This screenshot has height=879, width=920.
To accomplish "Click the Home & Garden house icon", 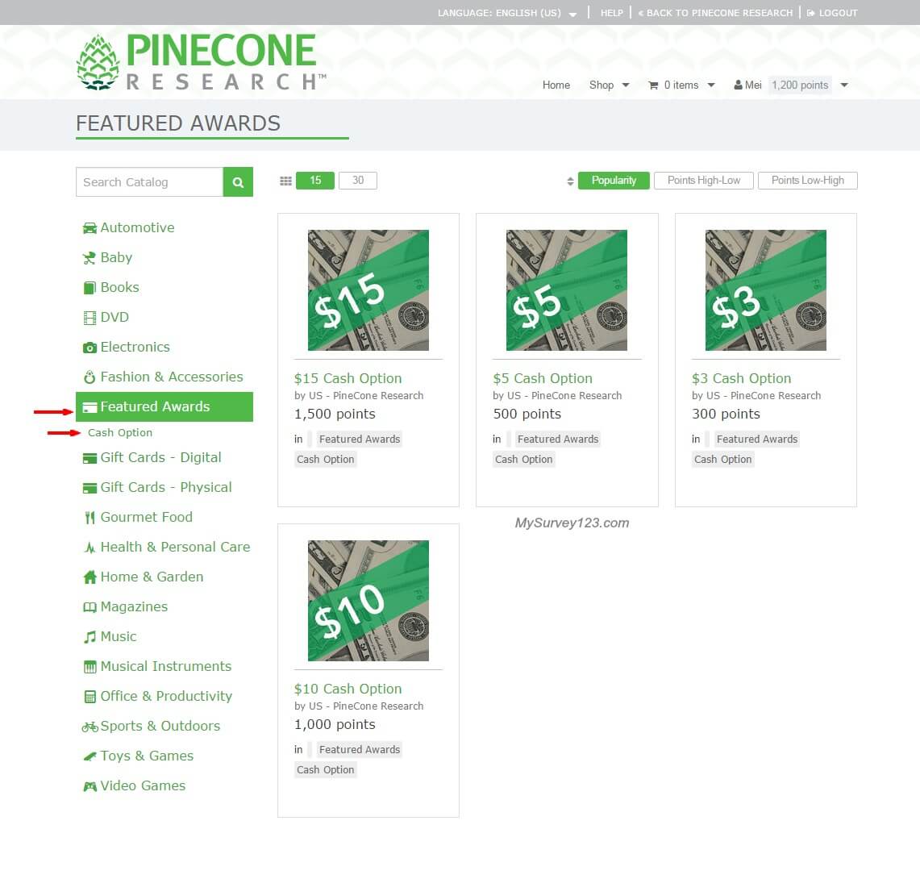I will pos(90,577).
